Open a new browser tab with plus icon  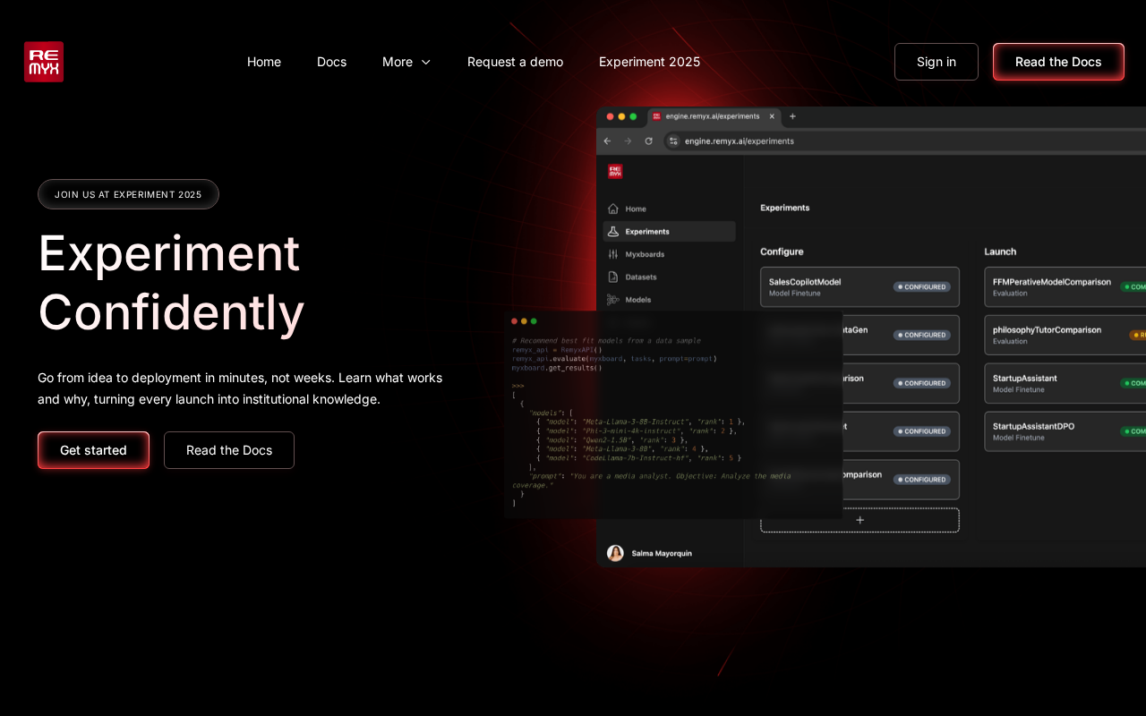(792, 116)
